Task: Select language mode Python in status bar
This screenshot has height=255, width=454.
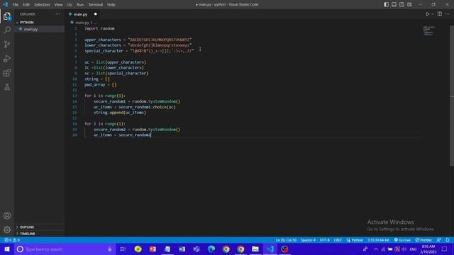Action: (355, 240)
